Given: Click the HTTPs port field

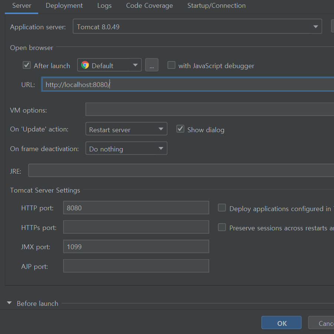Looking at the screenshot, I should pos(136,227).
